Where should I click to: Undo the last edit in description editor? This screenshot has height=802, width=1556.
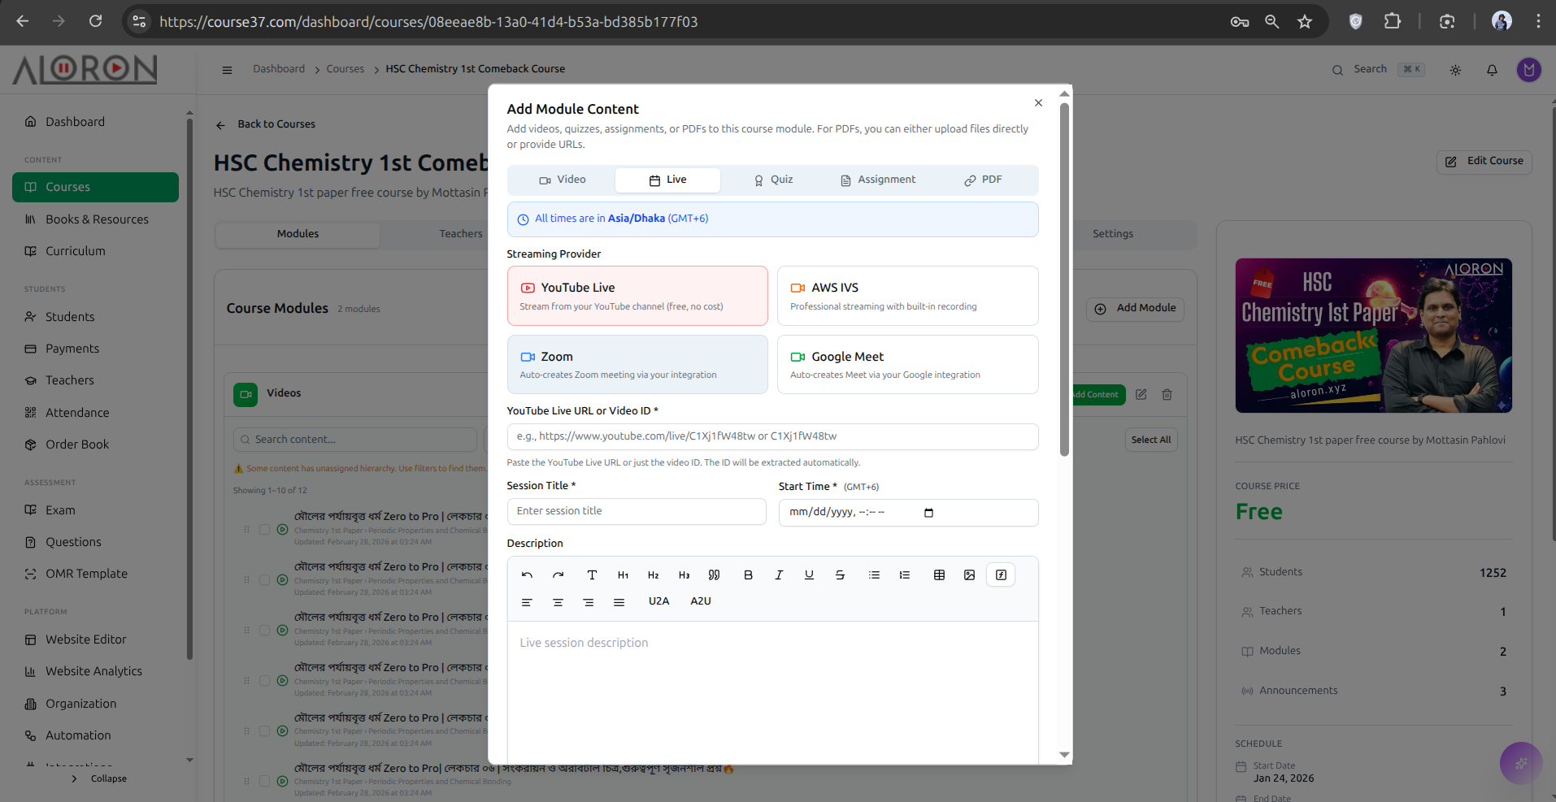point(527,575)
